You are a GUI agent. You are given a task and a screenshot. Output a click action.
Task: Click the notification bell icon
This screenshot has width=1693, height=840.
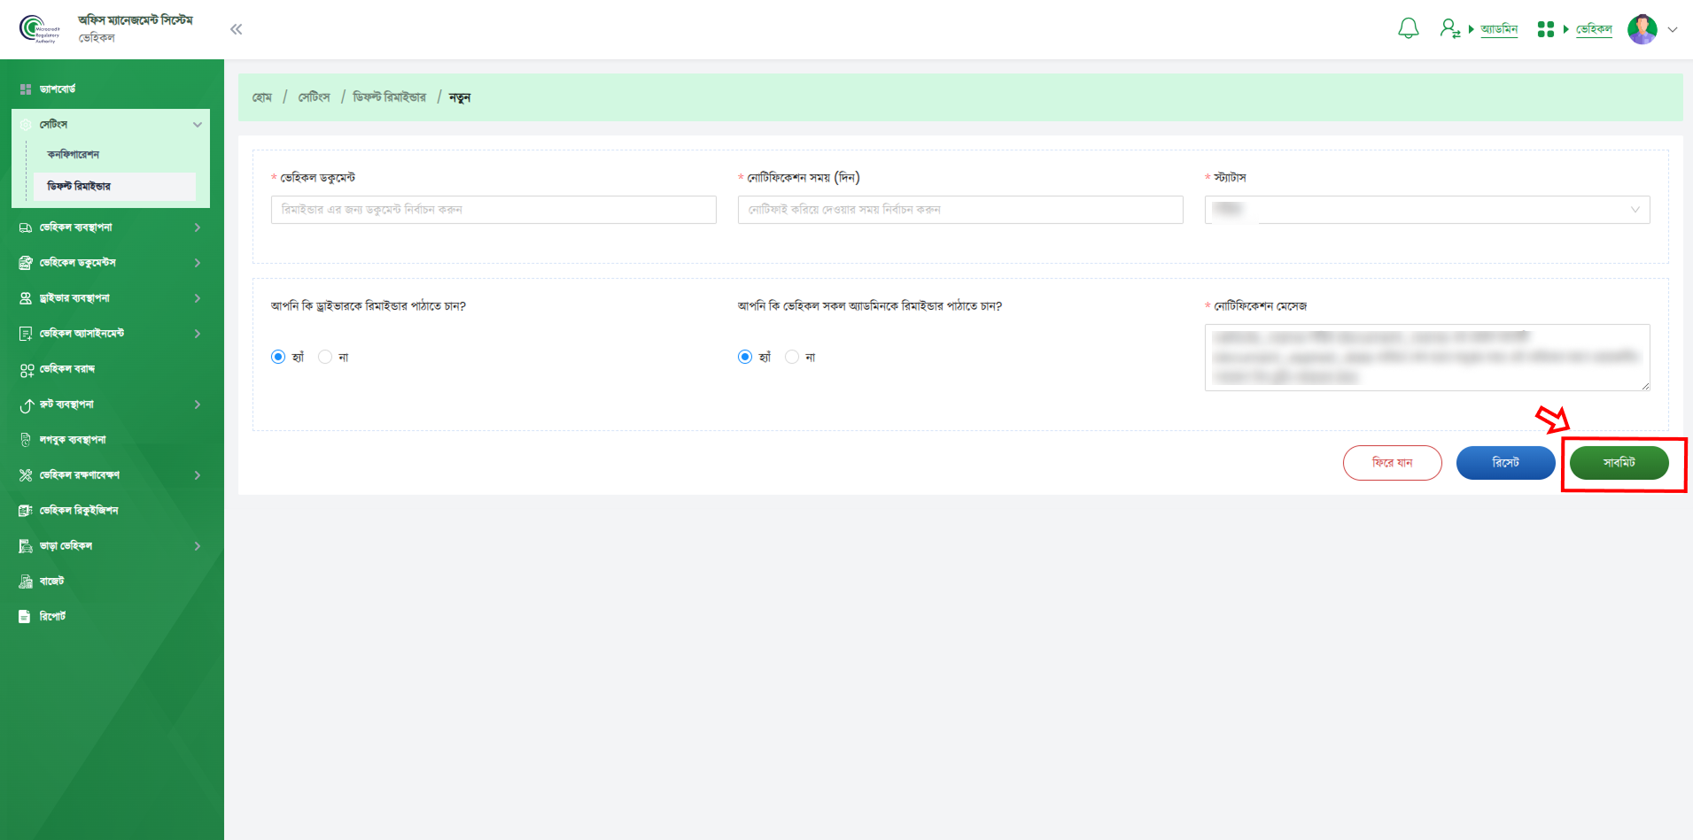(x=1408, y=29)
